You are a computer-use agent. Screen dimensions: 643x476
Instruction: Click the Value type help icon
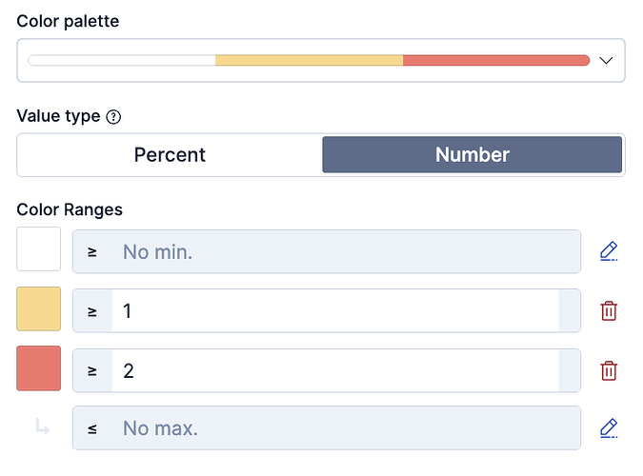point(113,117)
